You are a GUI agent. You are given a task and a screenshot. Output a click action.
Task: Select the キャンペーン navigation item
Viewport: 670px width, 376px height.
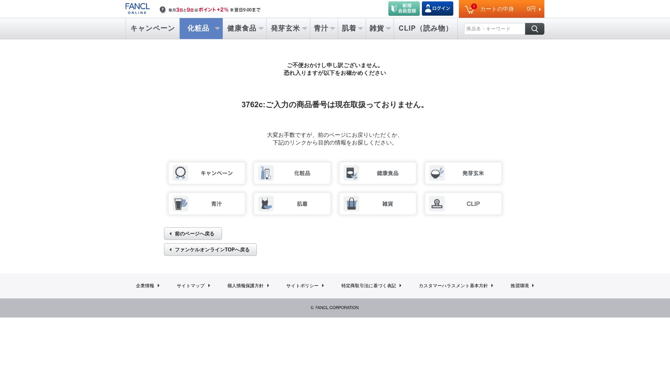click(x=152, y=29)
